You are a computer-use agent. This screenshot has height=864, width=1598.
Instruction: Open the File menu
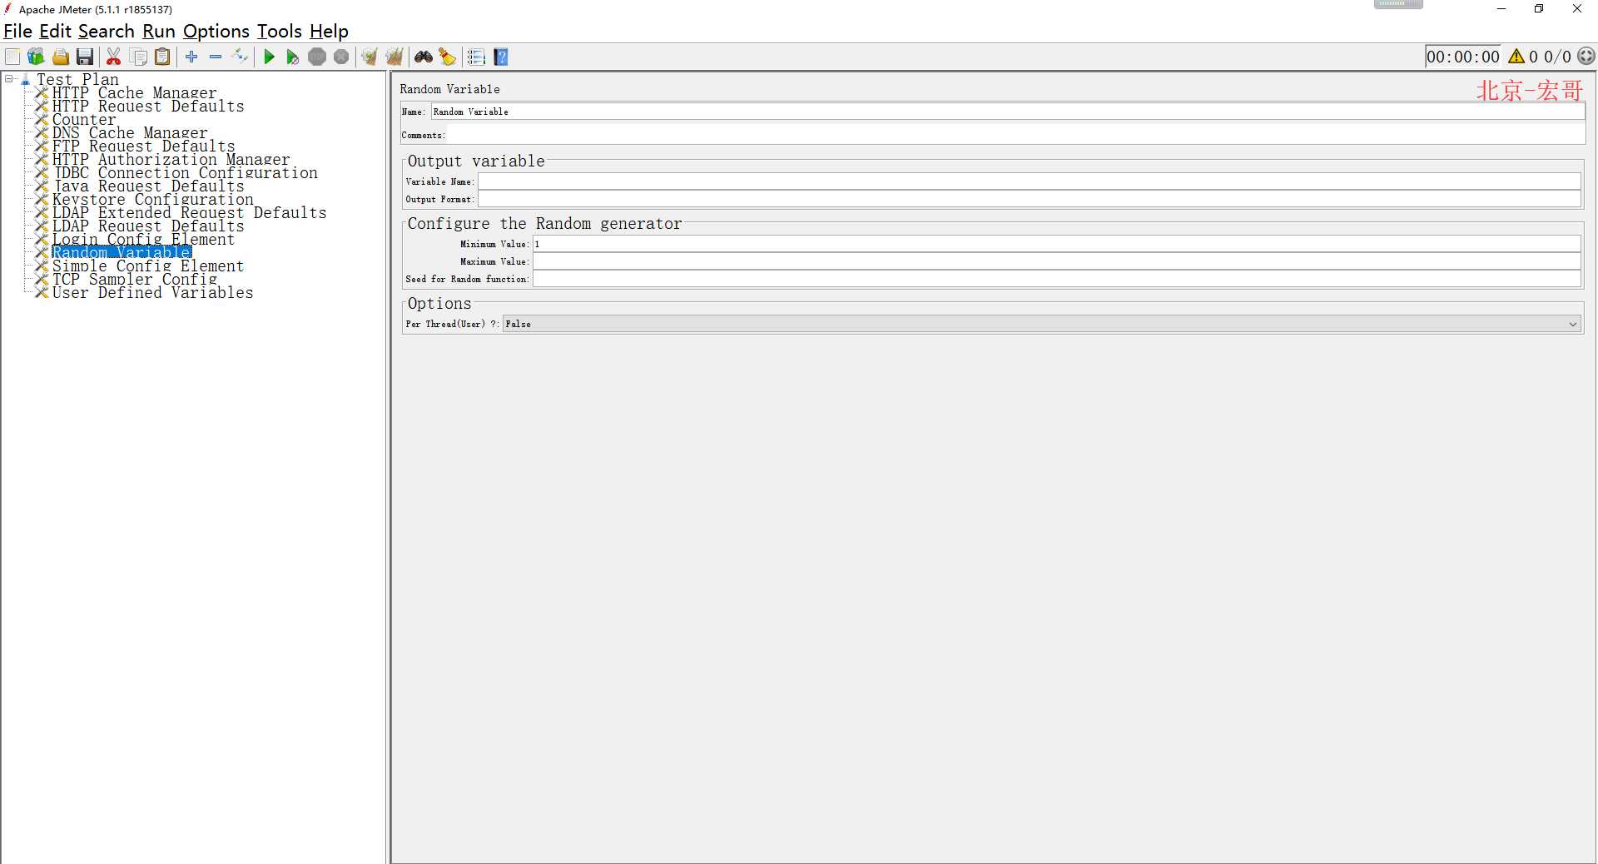[17, 32]
